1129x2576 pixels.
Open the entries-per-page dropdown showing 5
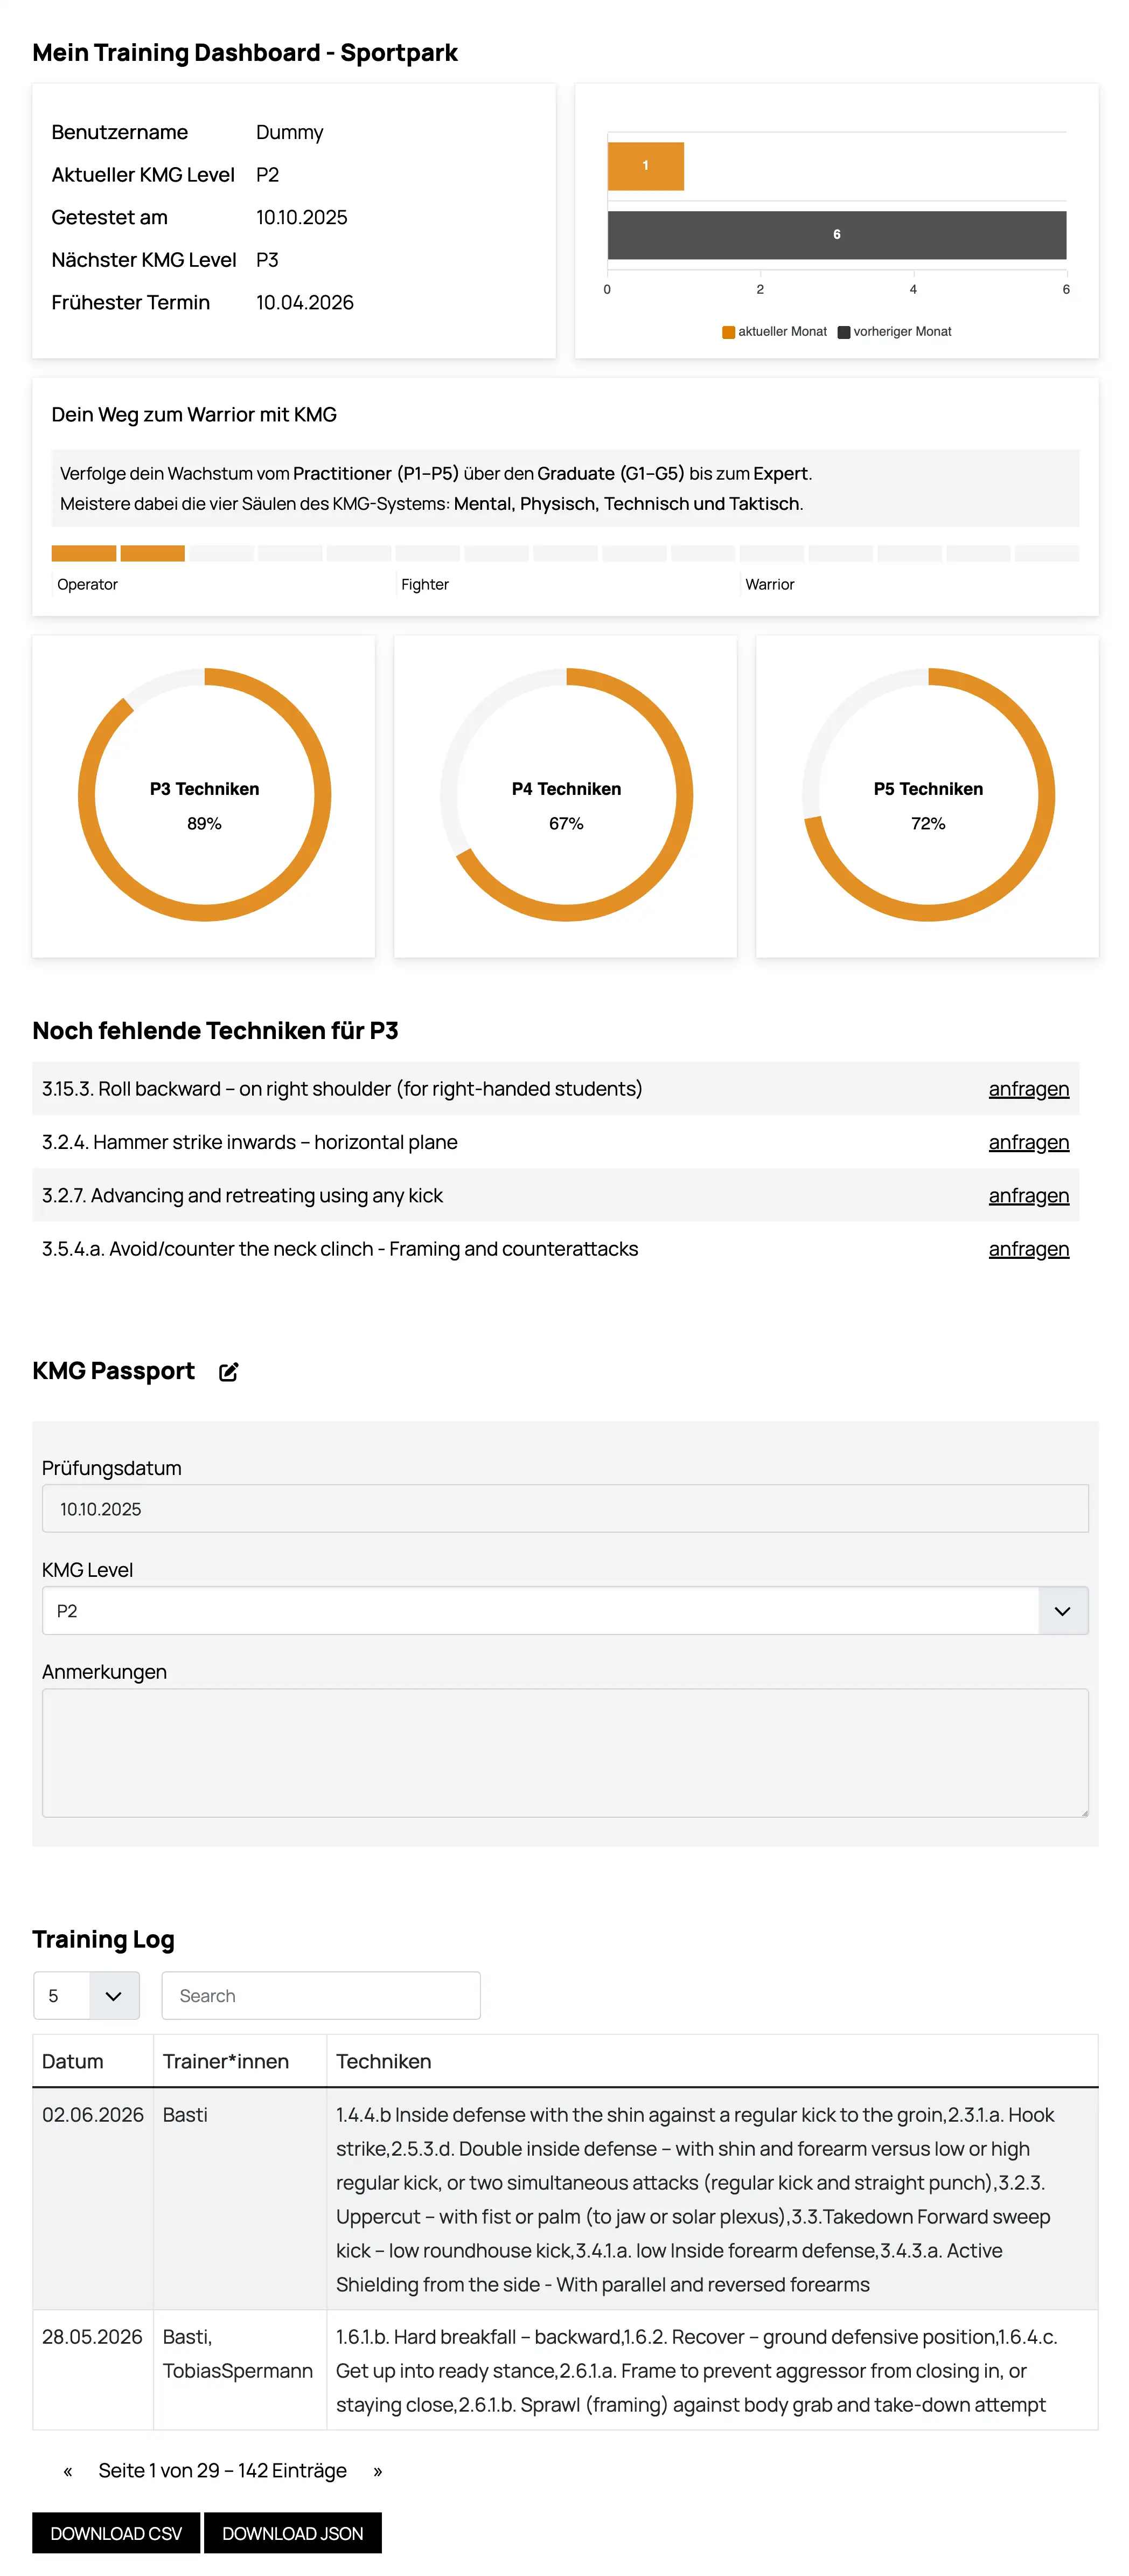click(86, 1995)
